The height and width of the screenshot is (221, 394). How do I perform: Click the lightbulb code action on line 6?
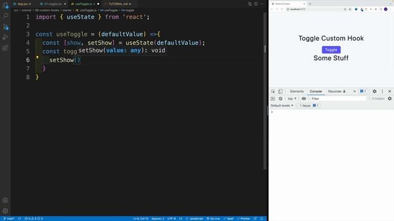pyautogui.click(x=37, y=57)
